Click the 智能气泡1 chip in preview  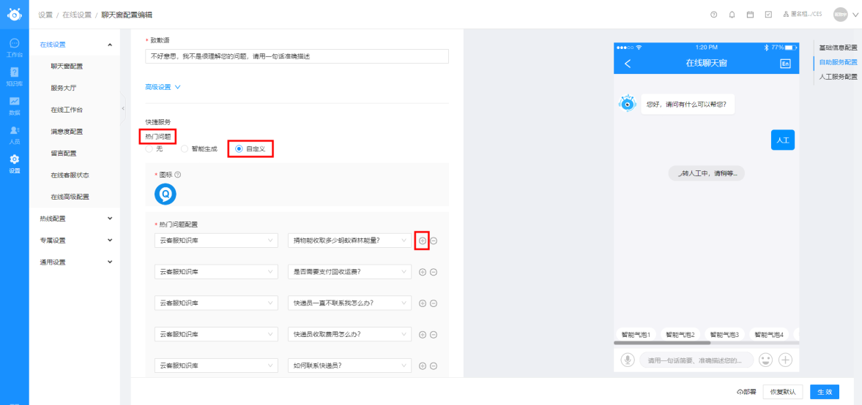[x=636, y=333]
